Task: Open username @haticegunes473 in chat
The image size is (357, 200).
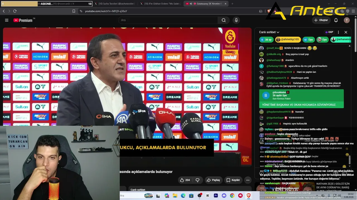Action: (276, 78)
